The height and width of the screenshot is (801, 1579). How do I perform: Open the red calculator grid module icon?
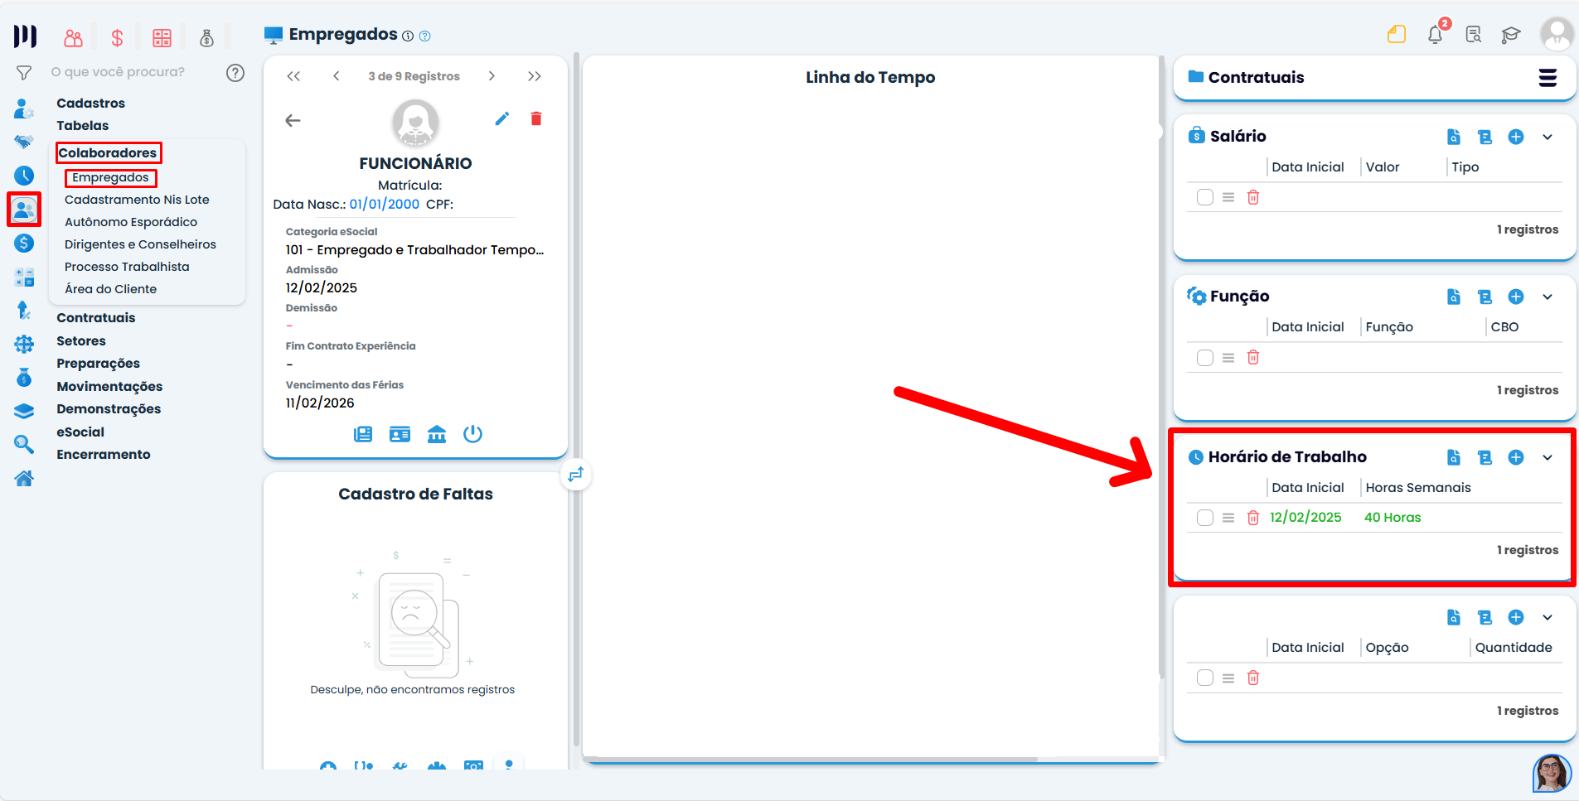pyautogui.click(x=162, y=37)
